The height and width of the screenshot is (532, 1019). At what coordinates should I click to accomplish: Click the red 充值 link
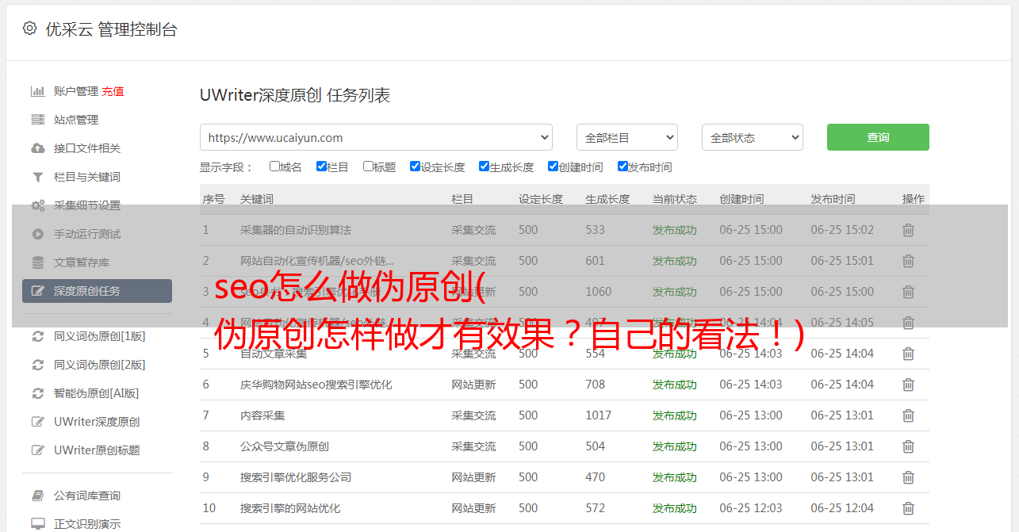[x=113, y=91]
